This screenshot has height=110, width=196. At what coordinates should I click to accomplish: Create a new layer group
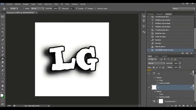tap(183, 106)
